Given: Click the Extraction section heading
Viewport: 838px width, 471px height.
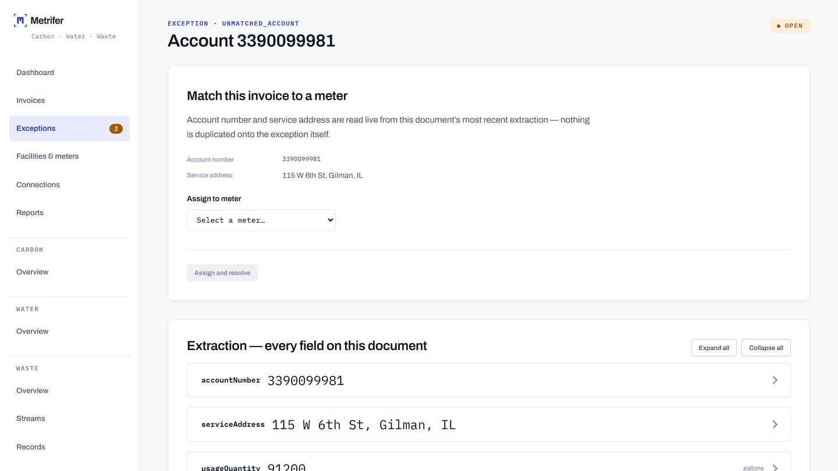Looking at the screenshot, I should [x=307, y=346].
